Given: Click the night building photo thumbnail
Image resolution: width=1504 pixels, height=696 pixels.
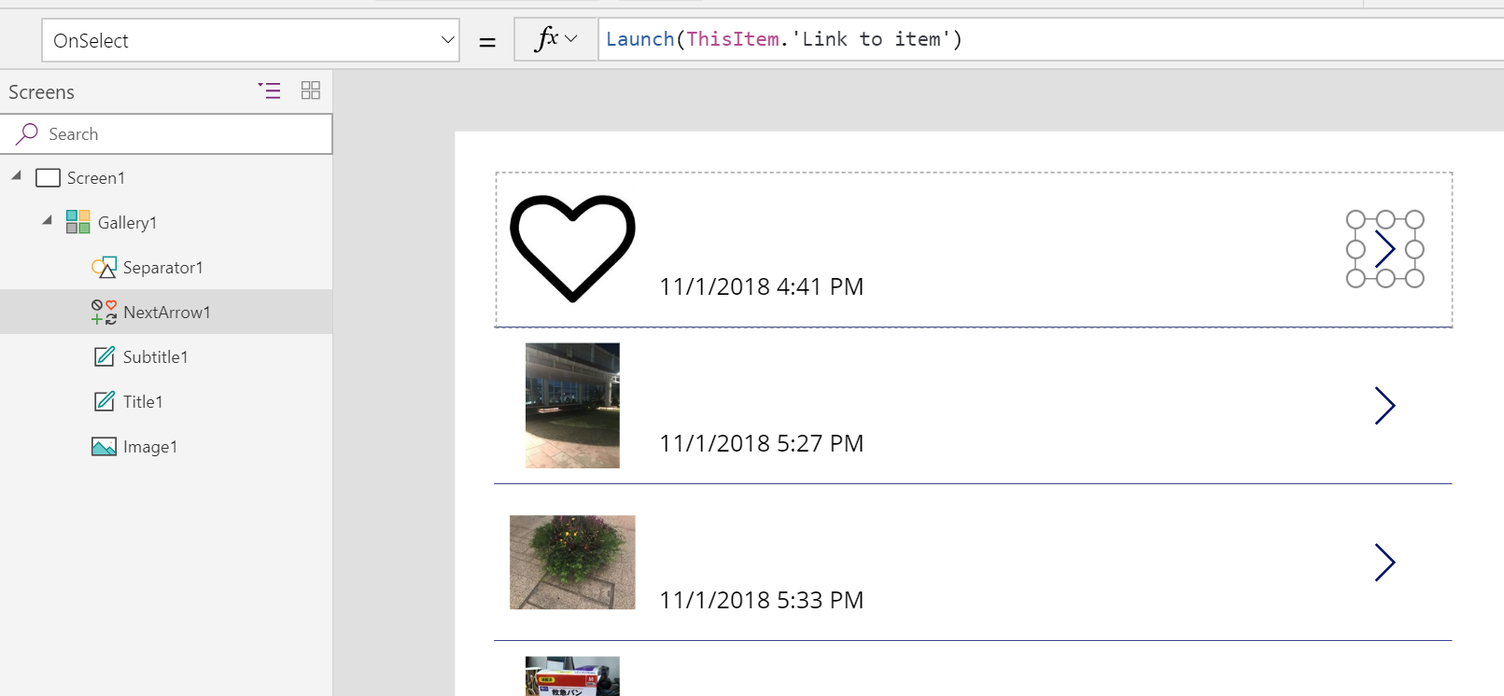Looking at the screenshot, I should click(x=572, y=406).
